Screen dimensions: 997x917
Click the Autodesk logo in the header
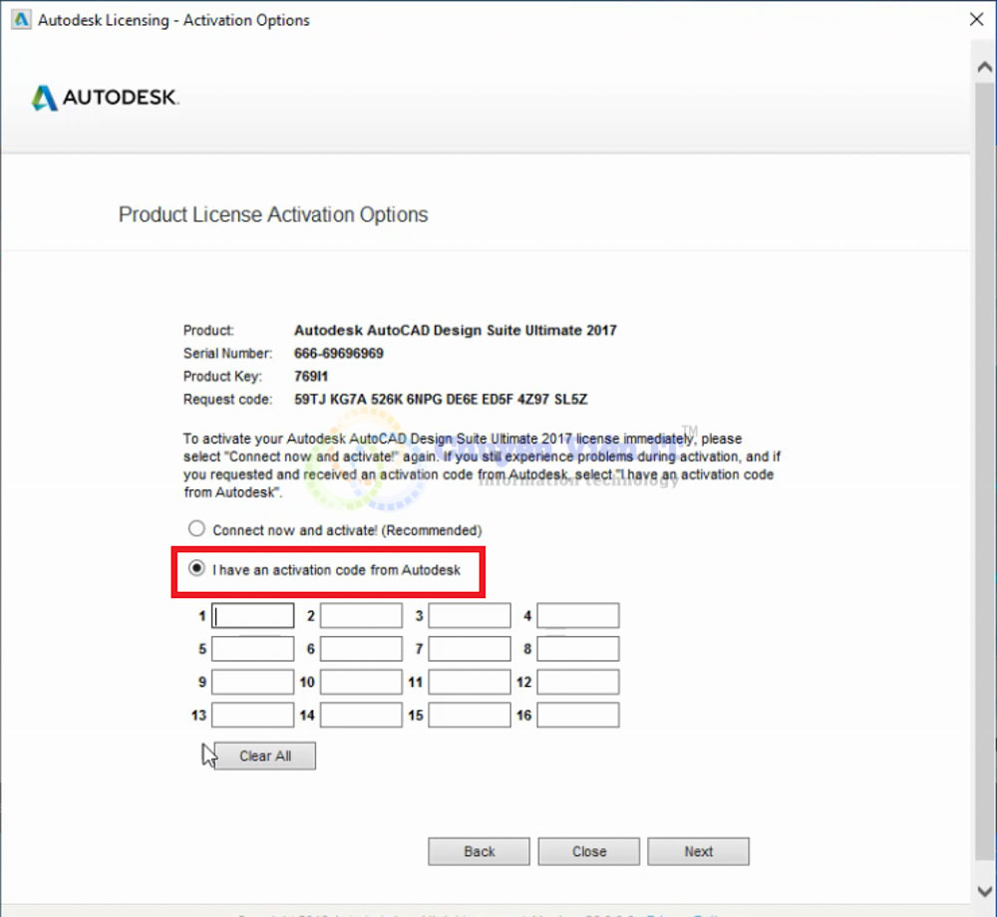106,98
